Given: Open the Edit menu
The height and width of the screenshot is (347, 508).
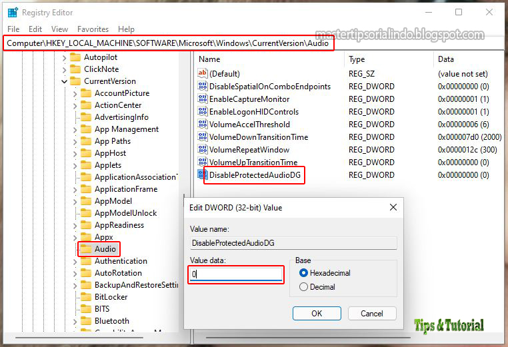Looking at the screenshot, I should tap(35, 29).
